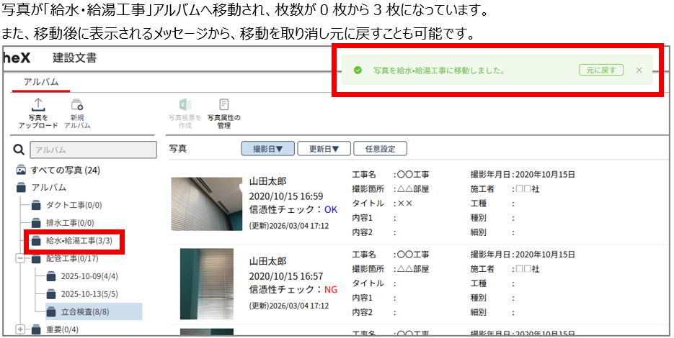The width and height of the screenshot is (674, 338).
Task: Click the upload photos icon
Action: 37,106
